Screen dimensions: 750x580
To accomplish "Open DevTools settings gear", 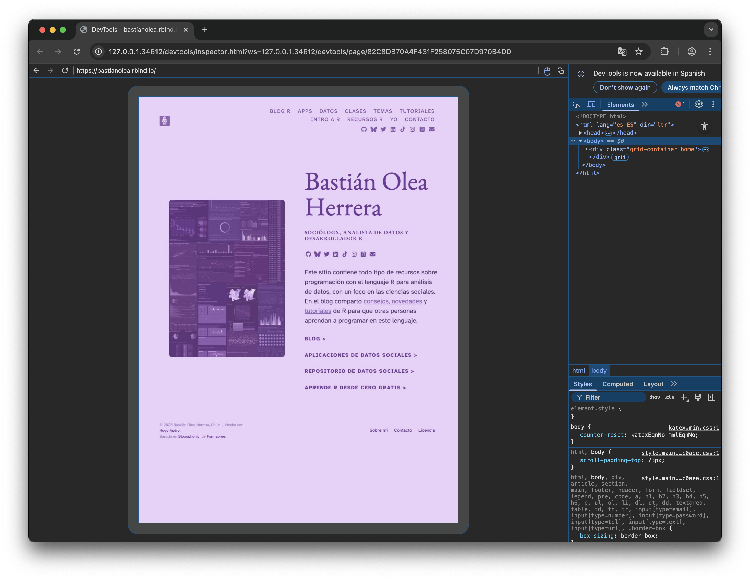I will point(699,104).
